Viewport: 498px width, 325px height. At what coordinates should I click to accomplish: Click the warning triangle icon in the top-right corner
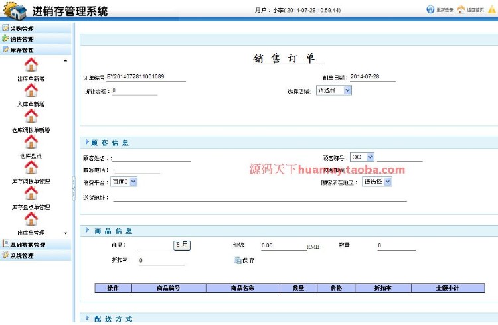[x=491, y=9]
